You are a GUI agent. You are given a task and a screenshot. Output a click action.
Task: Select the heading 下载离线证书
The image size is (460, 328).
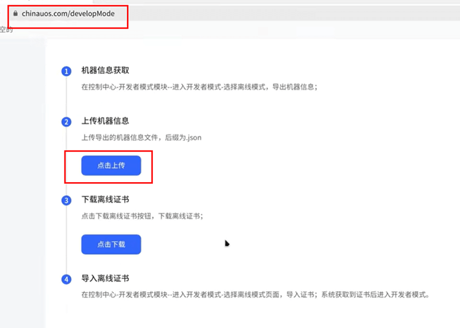(105, 199)
